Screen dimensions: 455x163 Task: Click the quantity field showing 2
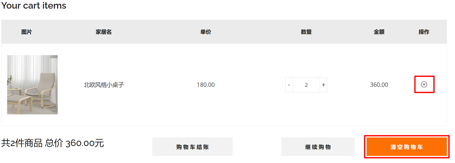[x=306, y=85]
